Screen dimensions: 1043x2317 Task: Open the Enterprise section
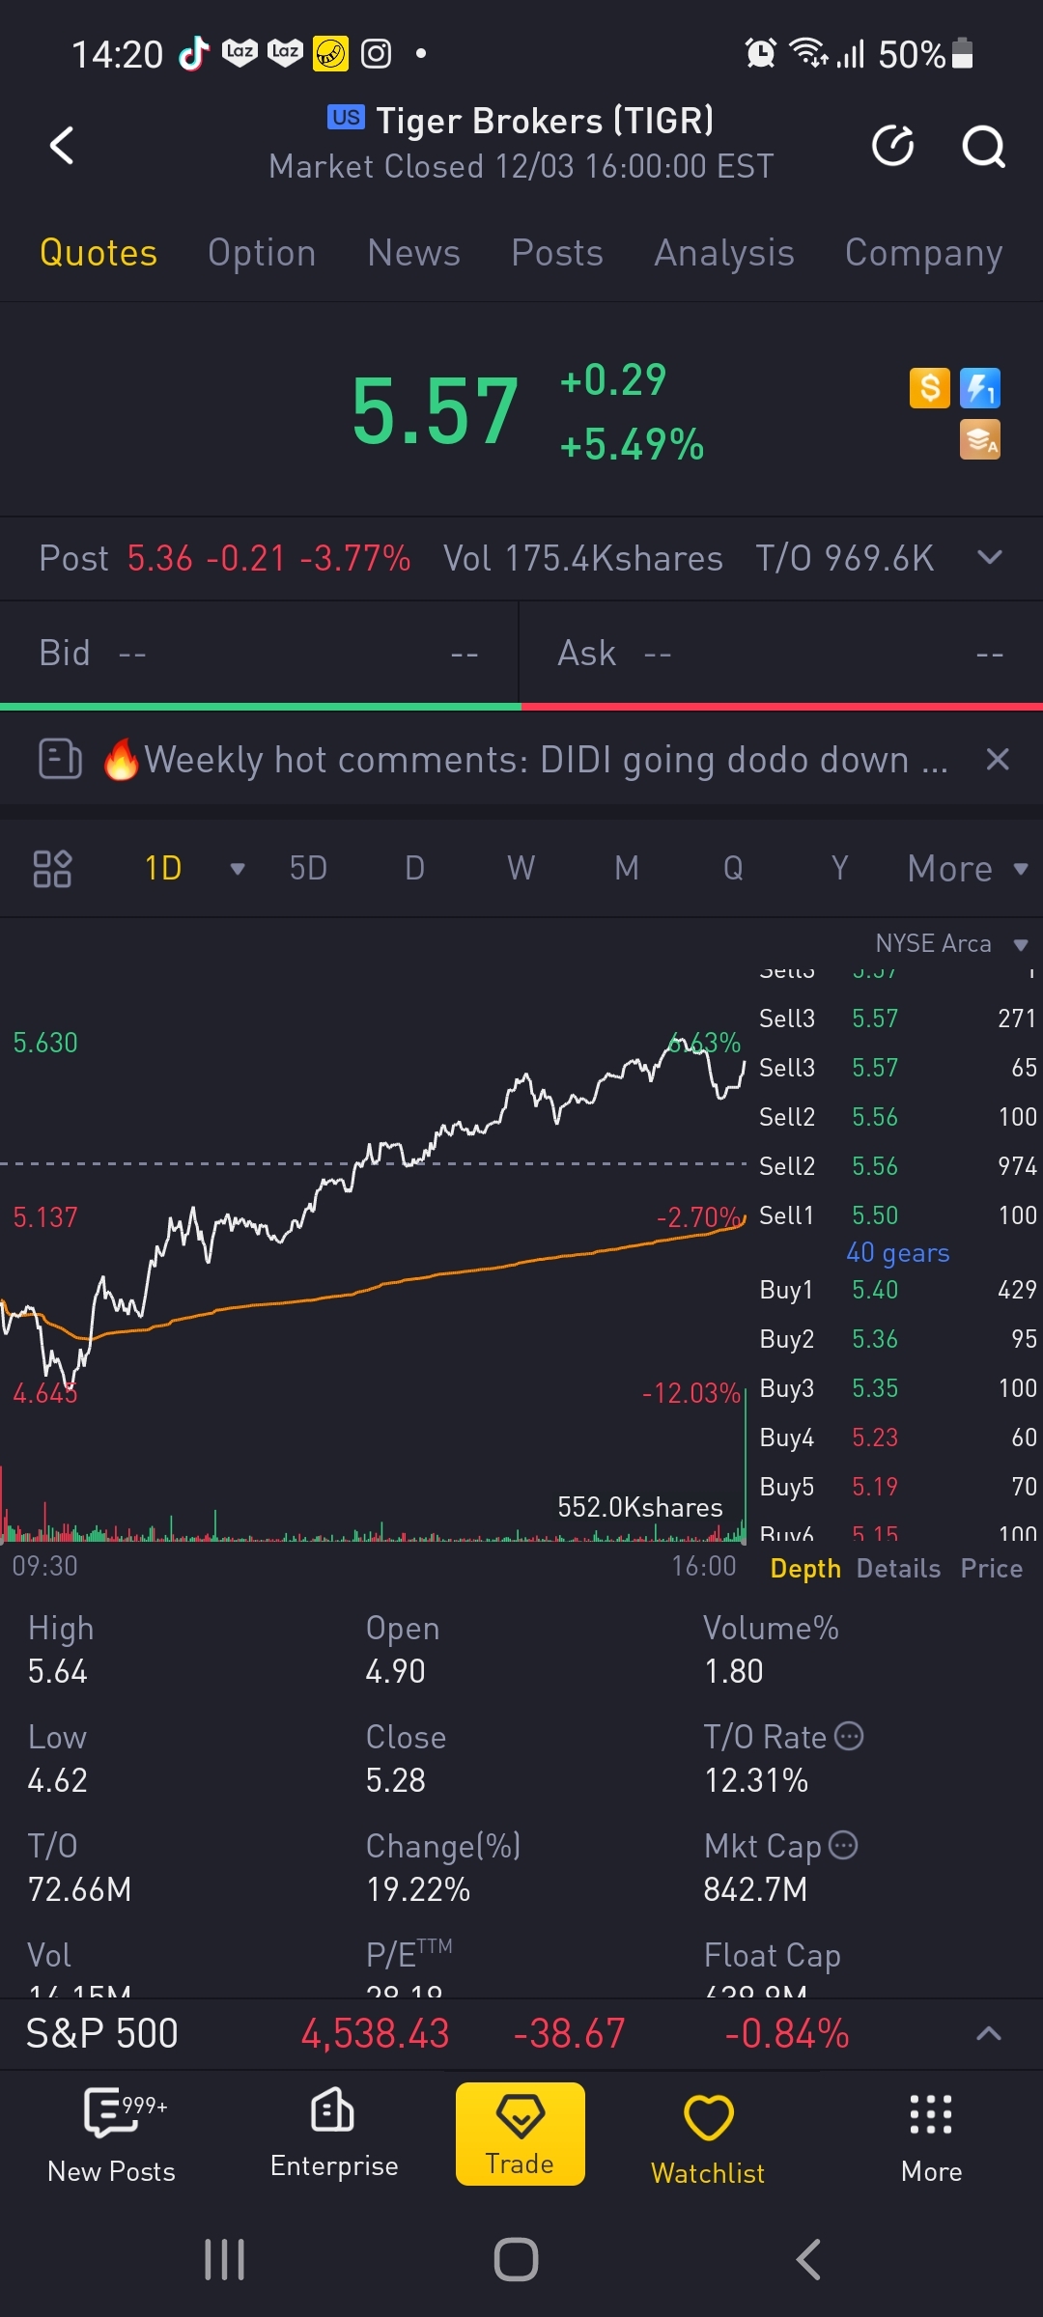click(x=334, y=2136)
